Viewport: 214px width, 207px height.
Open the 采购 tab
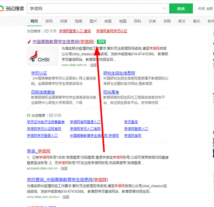(167, 21)
